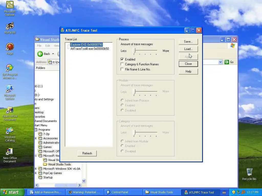Image resolution: width=262 pixels, height=196 pixels.
Task: Select the Programs folder in Explorer tree
Action: 44,130
